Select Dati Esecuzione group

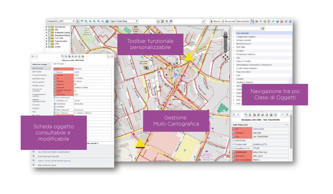tap(38, 86)
